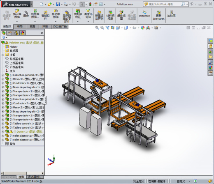Viewport: 214px width, 184px height.
Task: Toggle the FeatureManager design tree tab
Action: pos(4,33)
